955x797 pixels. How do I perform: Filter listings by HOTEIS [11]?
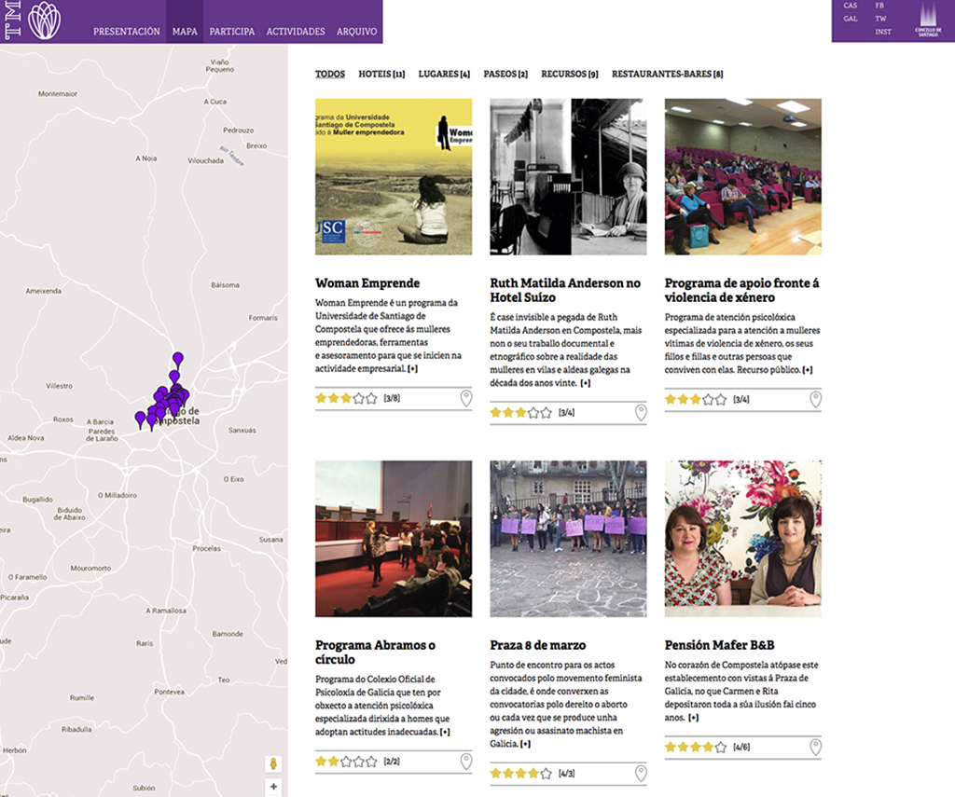coord(381,74)
